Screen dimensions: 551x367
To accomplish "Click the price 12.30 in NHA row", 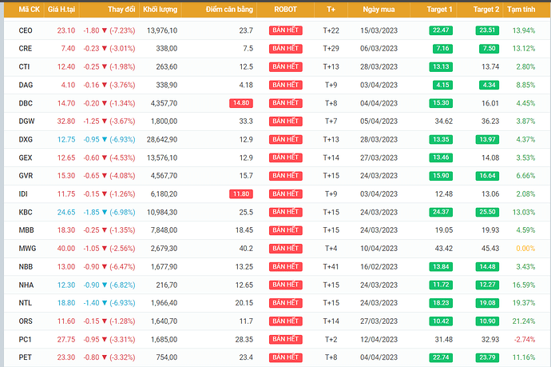I will 66,285.
